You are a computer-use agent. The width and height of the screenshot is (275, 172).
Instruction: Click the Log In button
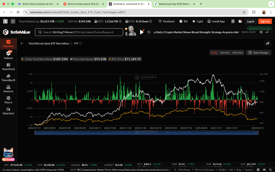tap(251, 21)
